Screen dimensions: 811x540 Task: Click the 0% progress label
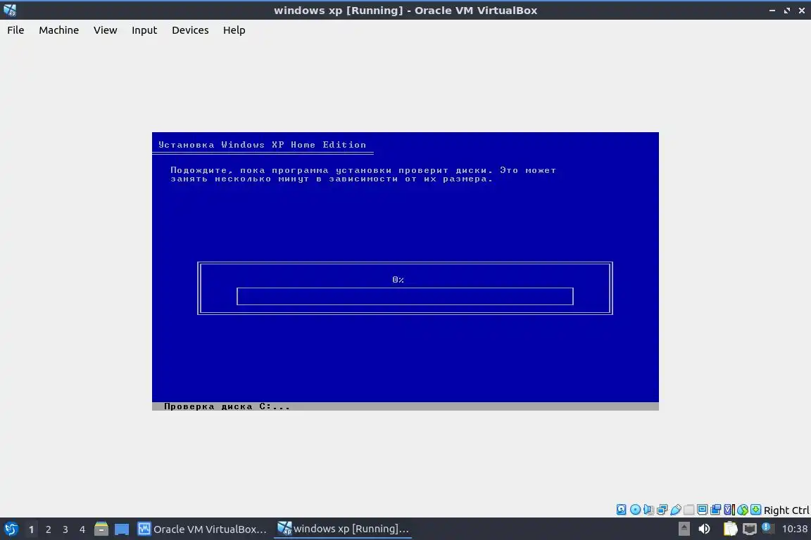coord(398,280)
